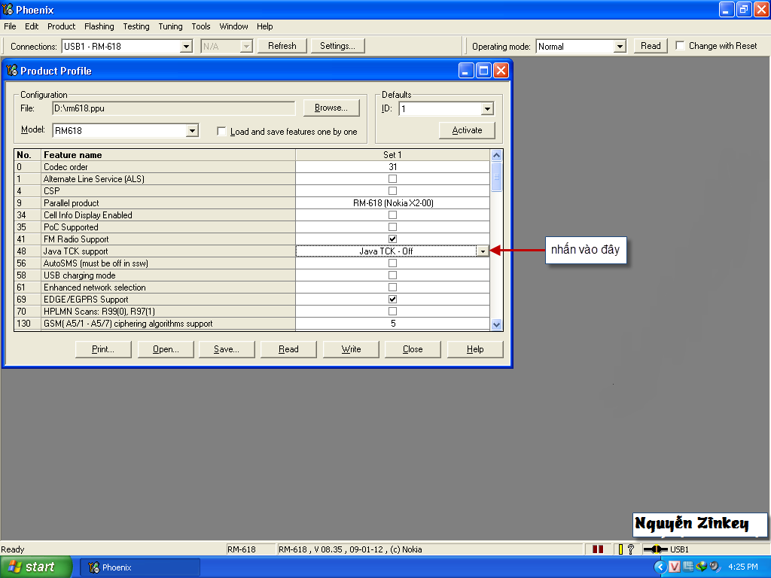Open the Operating mode dropdown
Screen dimensions: 771x578
coord(620,47)
